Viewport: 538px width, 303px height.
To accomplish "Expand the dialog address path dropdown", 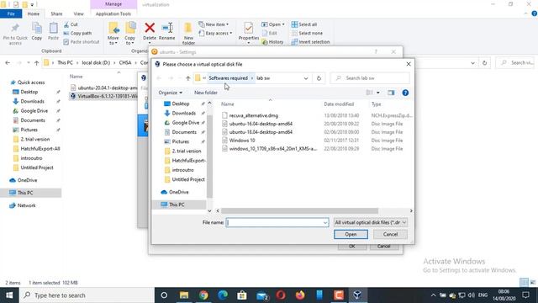I will [x=306, y=78].
